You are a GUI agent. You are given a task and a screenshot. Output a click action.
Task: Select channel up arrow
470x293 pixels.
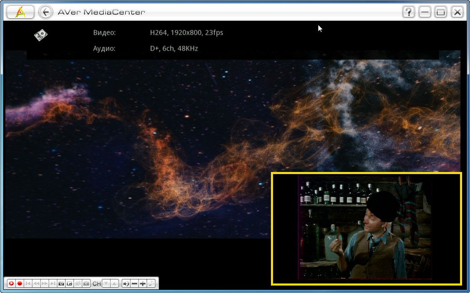pyautogui.click(x=115, y=283)
